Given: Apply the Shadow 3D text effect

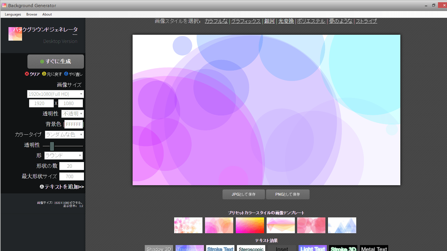Looking at the screenshot, I should pos(159,248).
